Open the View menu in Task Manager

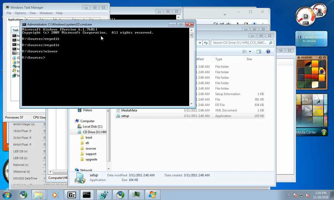click(x=33, y=13)
